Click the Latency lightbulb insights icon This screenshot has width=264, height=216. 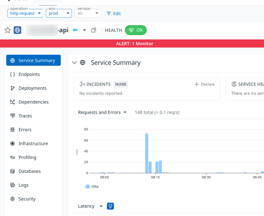coord(111,206)
